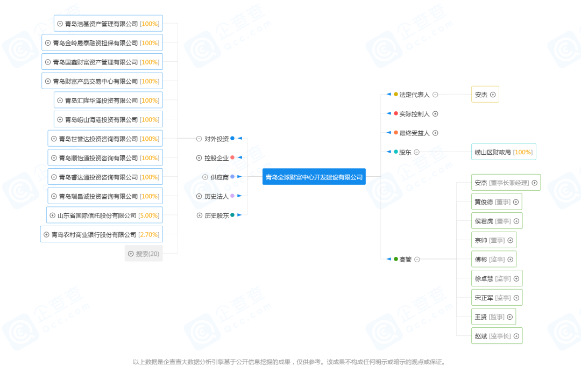Click the 股东 label
581x374 pixels.
[x=405, y=152]
